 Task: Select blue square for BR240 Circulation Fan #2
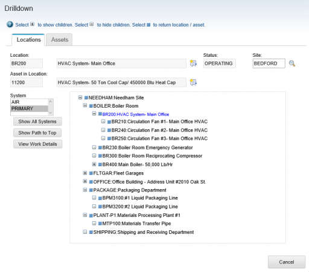click(109, 130)
